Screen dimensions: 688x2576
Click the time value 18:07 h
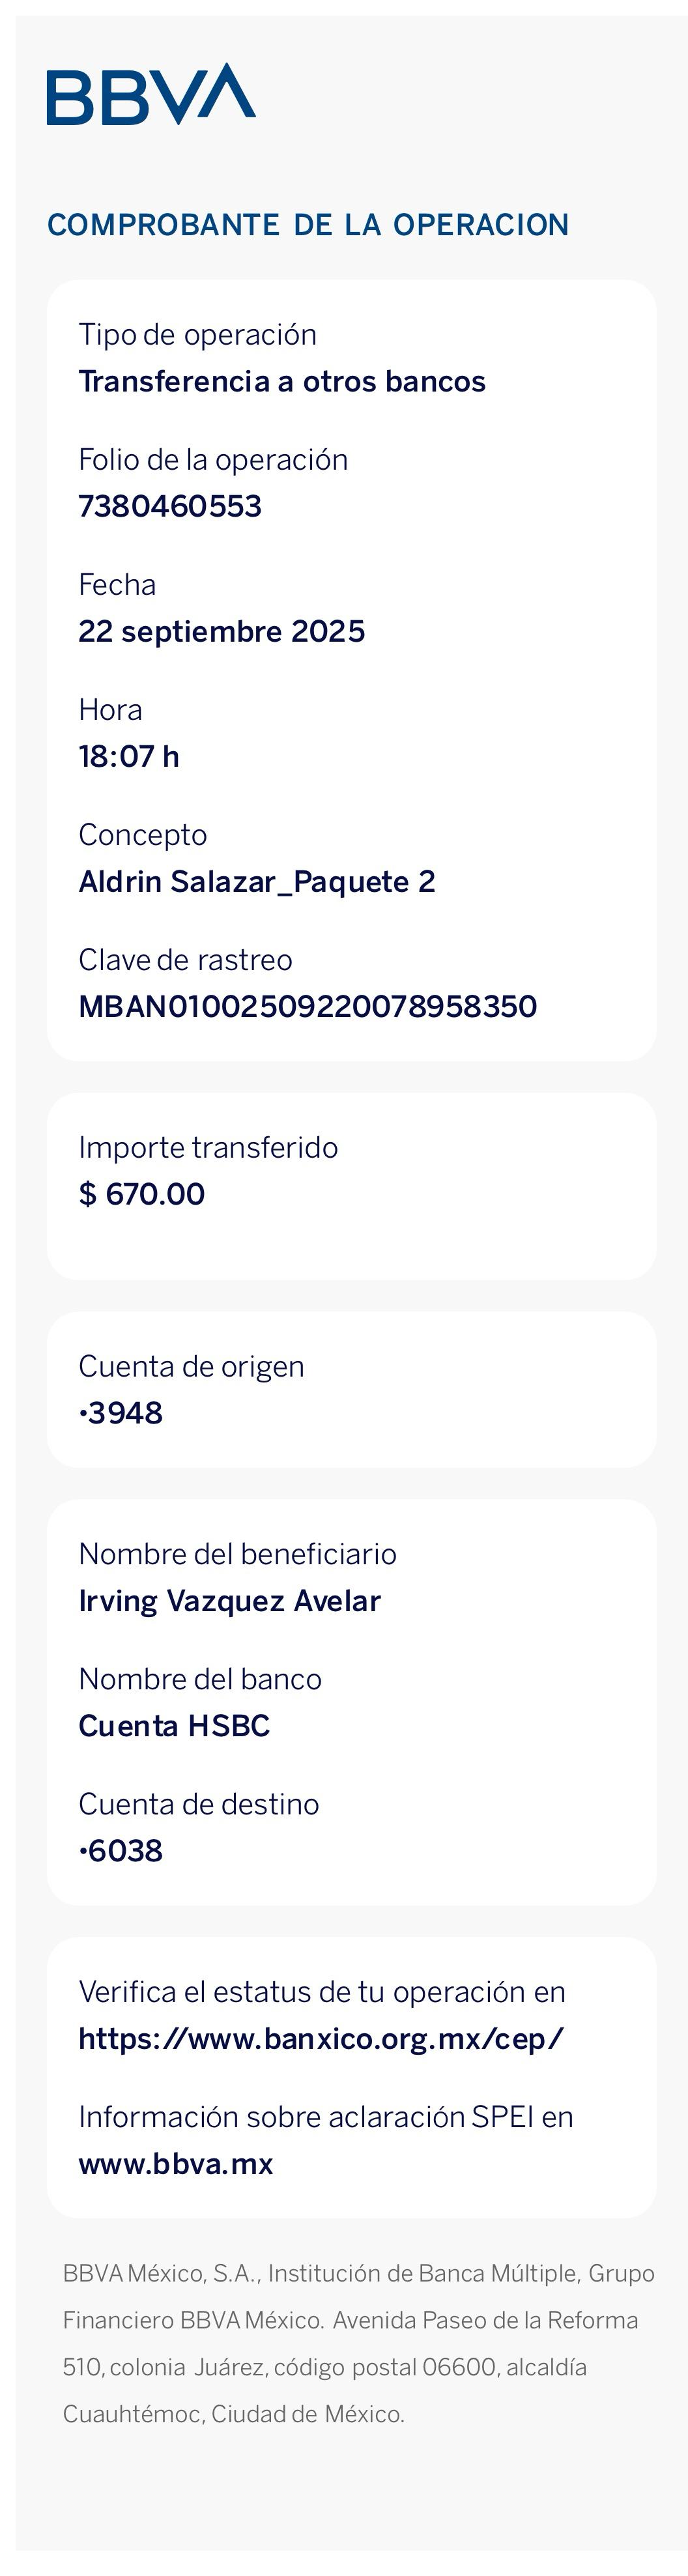pyautogui.click(x=129, y=756)
